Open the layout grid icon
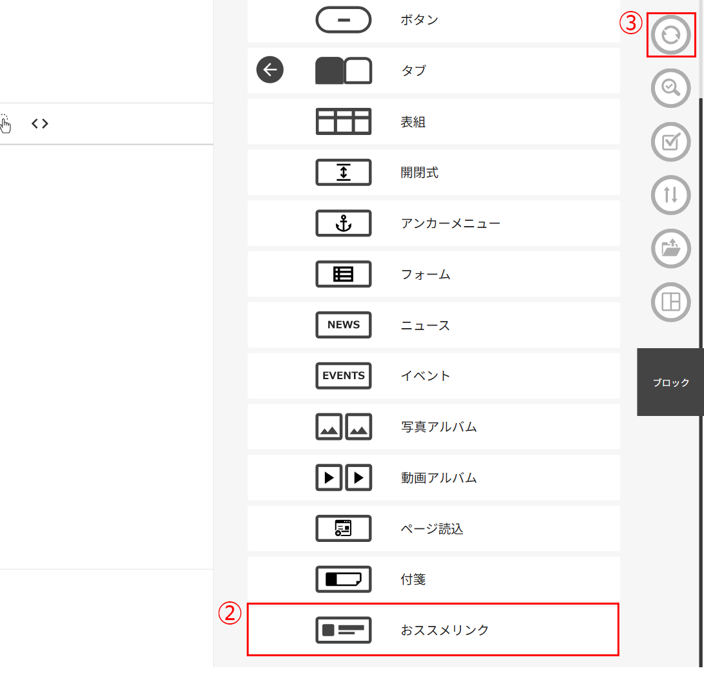 671,302
